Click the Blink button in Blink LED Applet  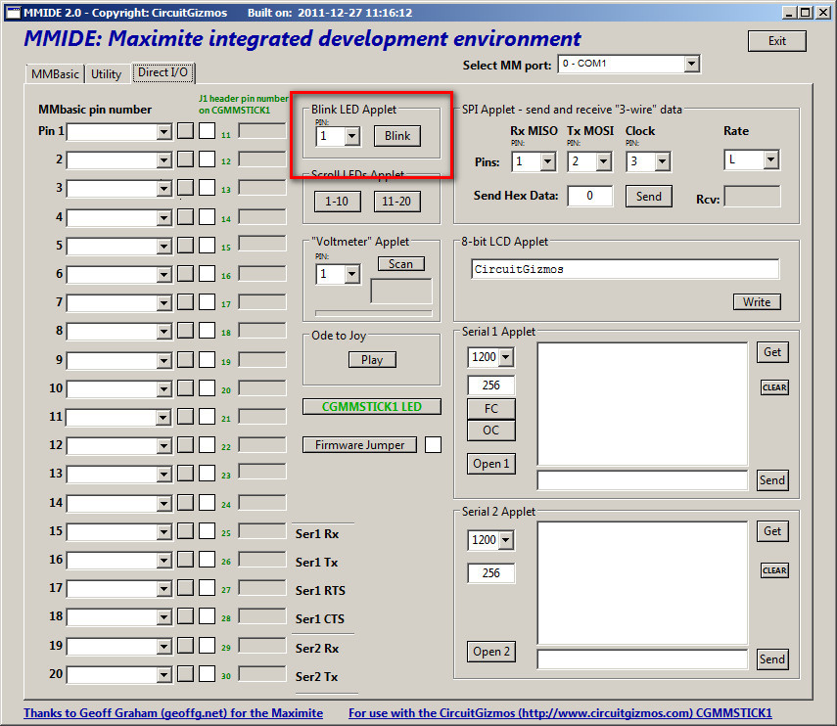395,136
